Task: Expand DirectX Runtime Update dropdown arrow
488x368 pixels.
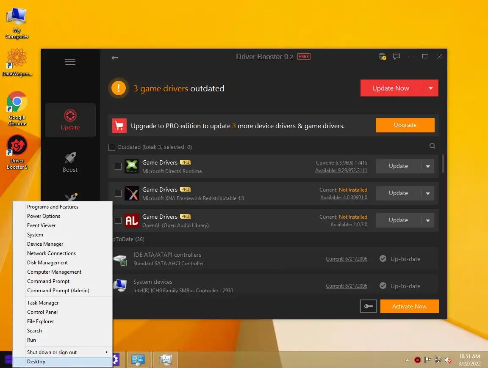Action: (x=428, y=166)
